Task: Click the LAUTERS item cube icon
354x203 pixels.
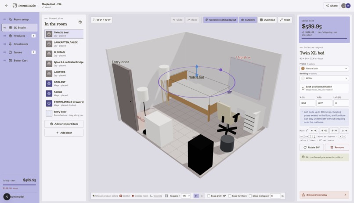Action: [x=49, y=74]
